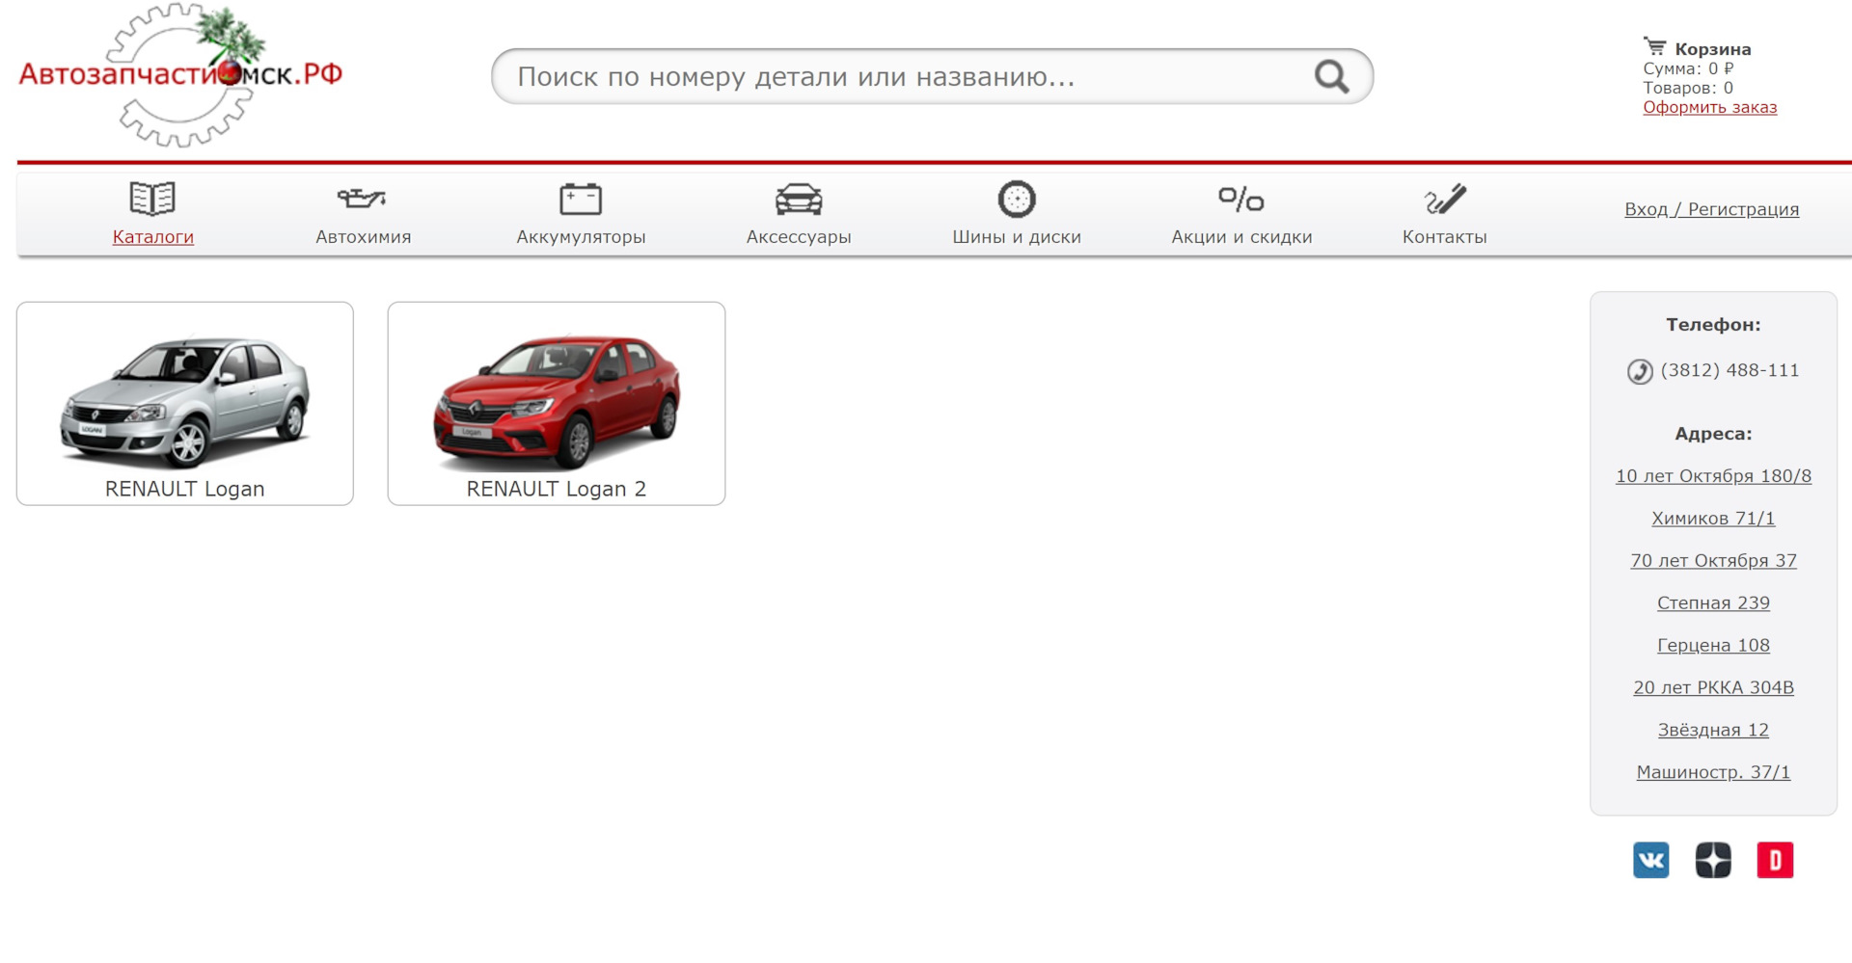The image size is (1852, 963).
Task: Select the Аксессуары menu label
Action: click(799, 237)
